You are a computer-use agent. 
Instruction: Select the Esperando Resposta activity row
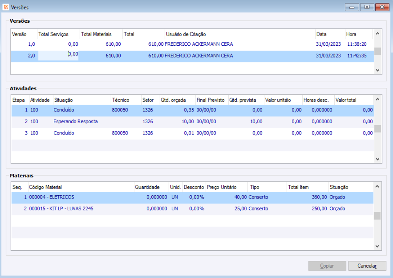tap(75, 122)
